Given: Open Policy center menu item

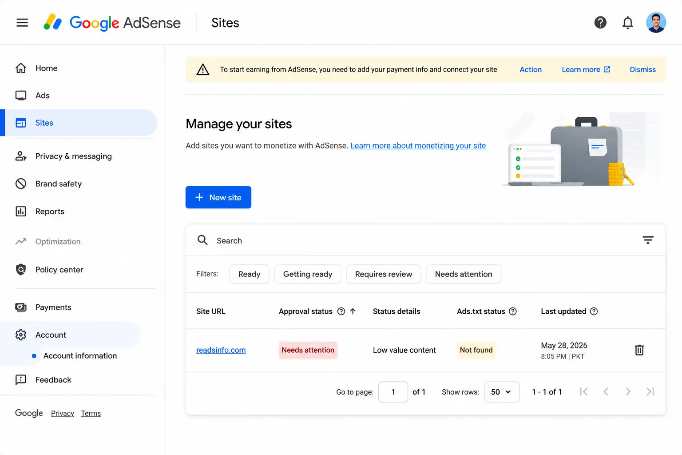Looking at the screenshot, I should tap(59, 270).
